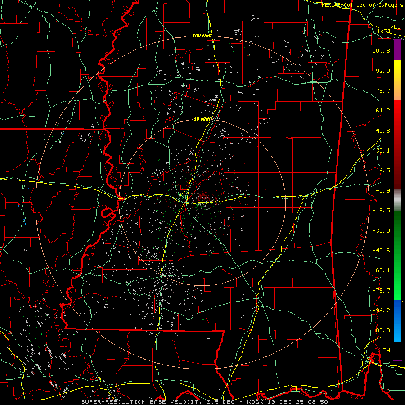Pick the gray near-zero segment of the color bar
405x405 pixels.
397,200
